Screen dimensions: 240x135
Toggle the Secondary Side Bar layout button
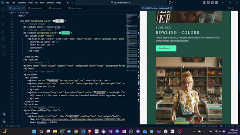[x=216, y=2]
